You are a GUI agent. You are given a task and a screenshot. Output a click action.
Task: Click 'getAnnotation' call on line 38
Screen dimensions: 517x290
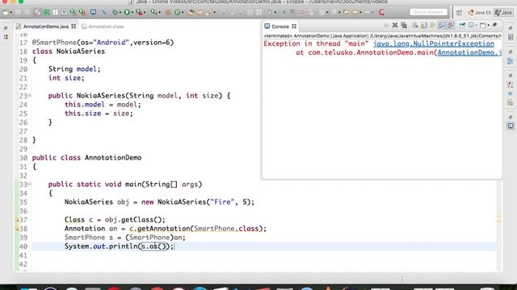click(164, 229)
